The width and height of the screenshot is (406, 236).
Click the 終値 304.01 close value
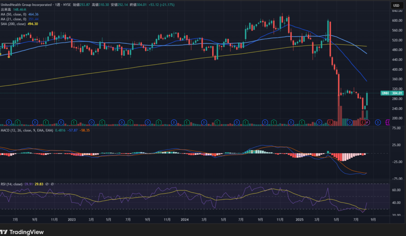(x=138, y=5)
